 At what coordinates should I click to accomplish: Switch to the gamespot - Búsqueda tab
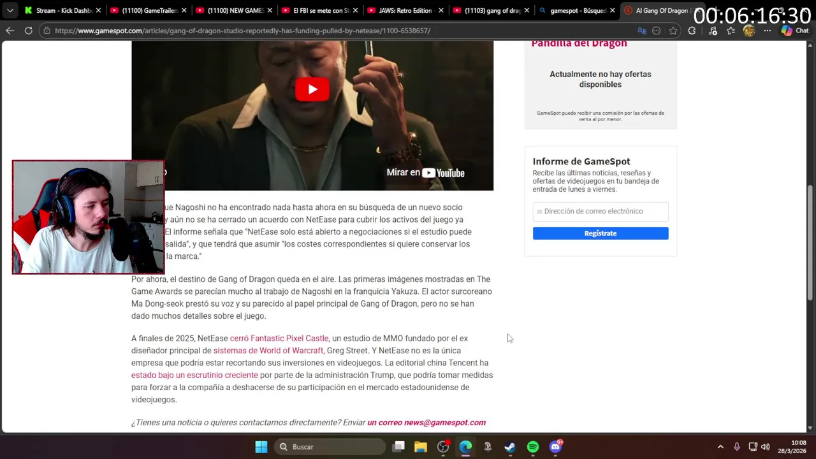tap(576, 10)
